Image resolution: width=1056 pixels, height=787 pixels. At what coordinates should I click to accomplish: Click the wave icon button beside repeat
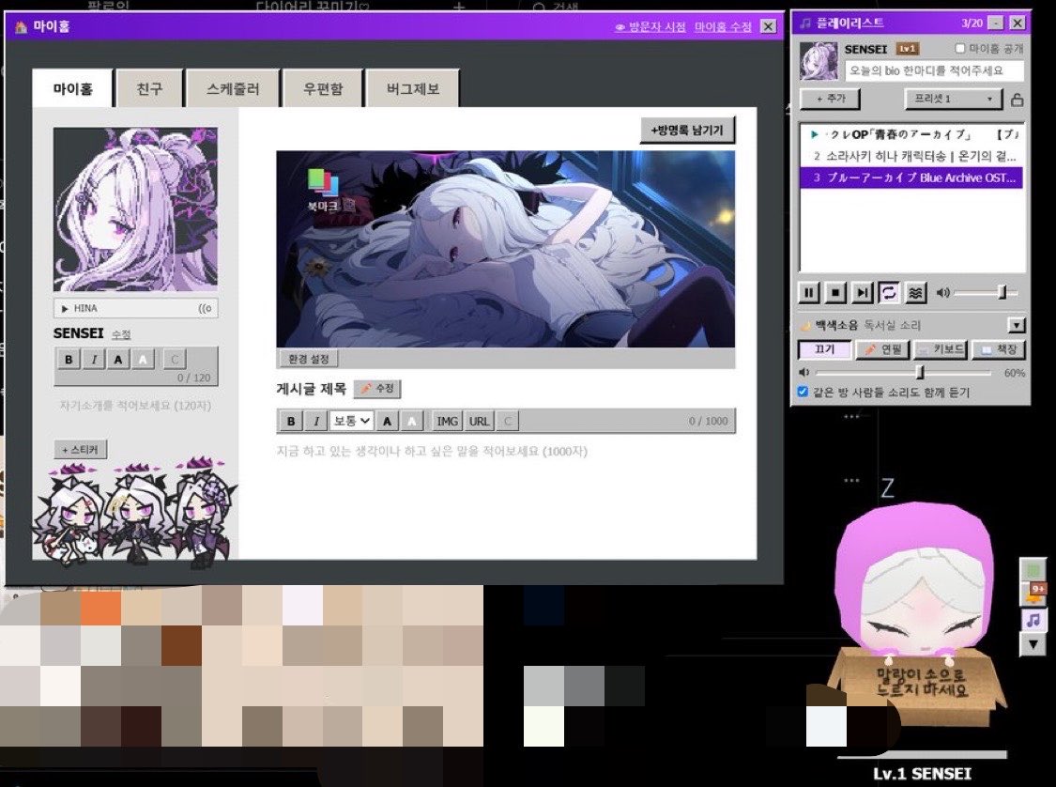click(915, 292)
